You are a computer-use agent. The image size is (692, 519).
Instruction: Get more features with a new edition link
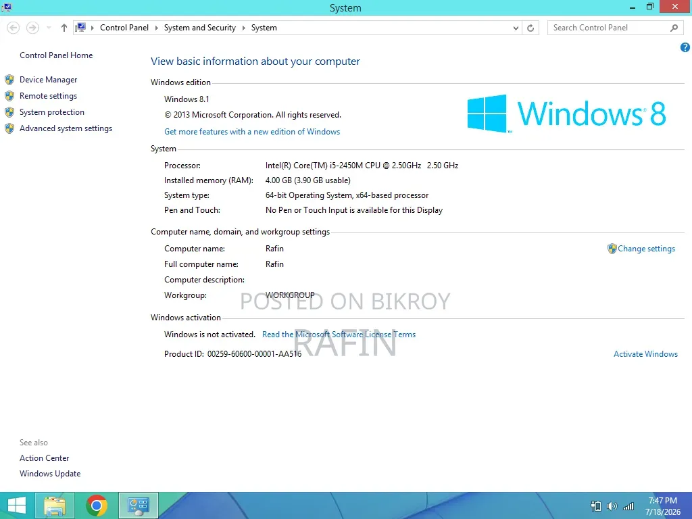pyautogui.click(x=252, y=132)
